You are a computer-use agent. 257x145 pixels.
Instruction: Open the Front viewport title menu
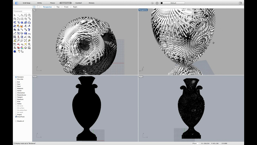(x=35, y=77)
